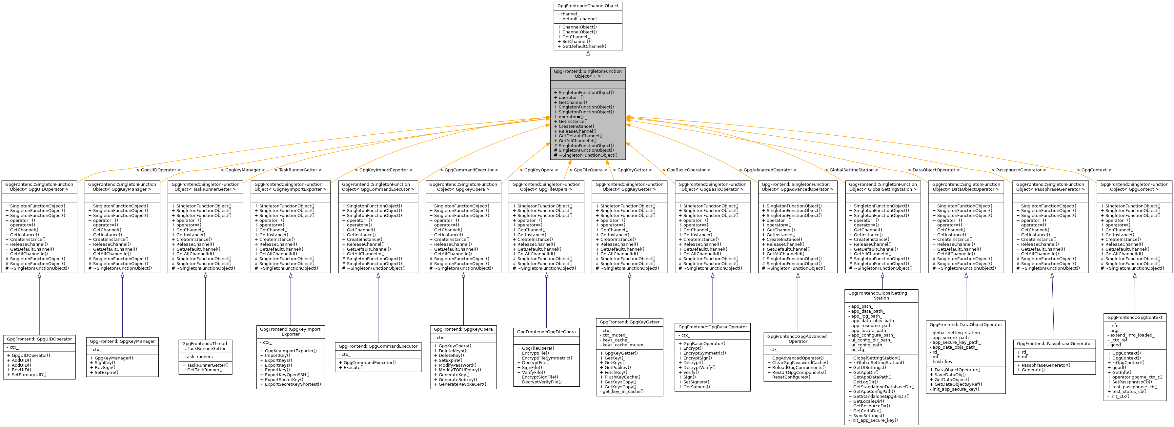Click '+ SetSigners()' in GpgBasicOperator
The height and width of the screenshot is (427, 1174).
(694, 382)
